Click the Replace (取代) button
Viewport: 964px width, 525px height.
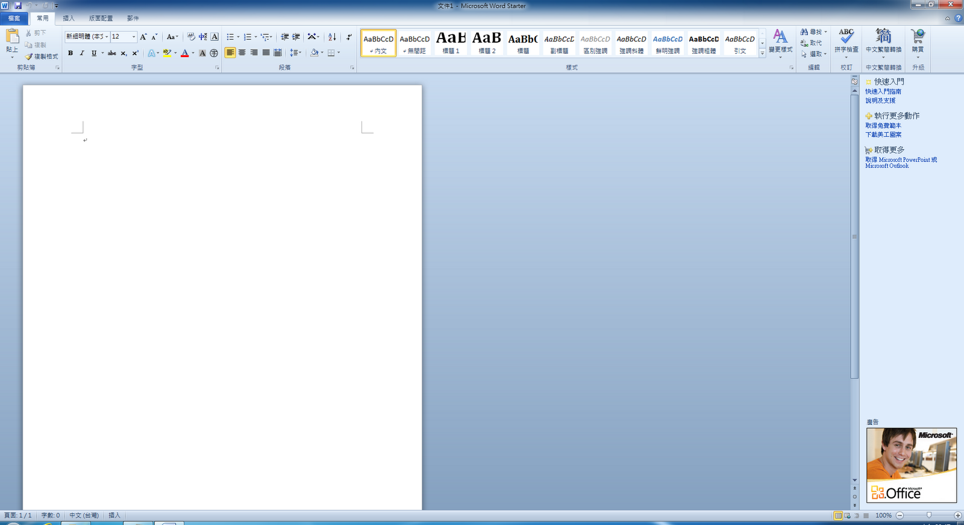[x=811, y=43]
